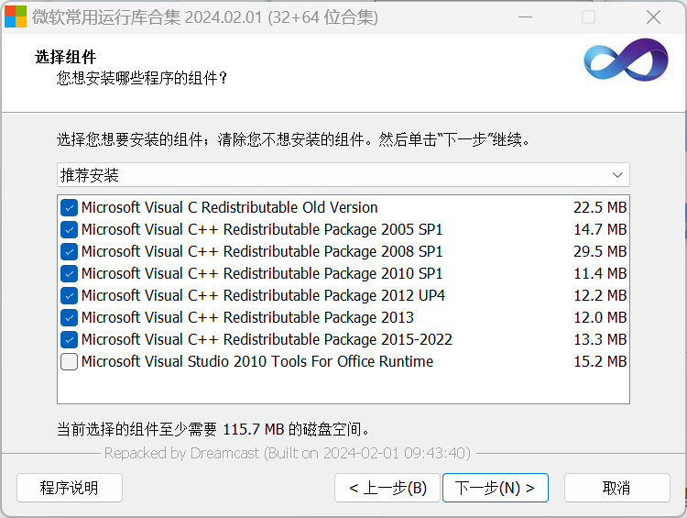
Task: Click the Visual Studio infinity logo
Action: 626,61
